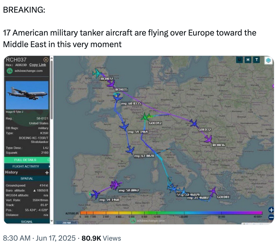Open FULL DETAILS for the aircraft
The width and height of the screenshot is (280, 248).
(x=25, y=160)
